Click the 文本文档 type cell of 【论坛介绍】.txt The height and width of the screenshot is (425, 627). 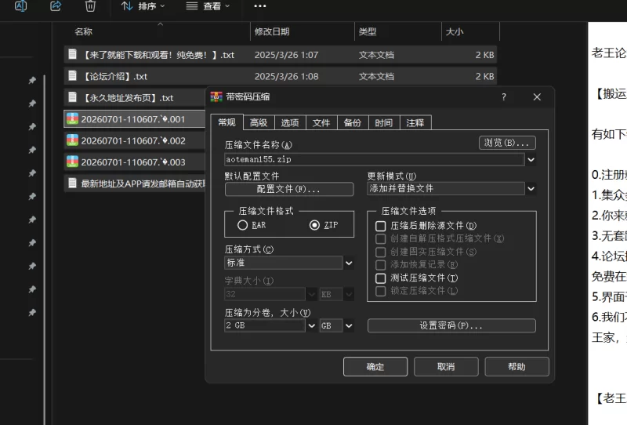click(x=376, y=76)
